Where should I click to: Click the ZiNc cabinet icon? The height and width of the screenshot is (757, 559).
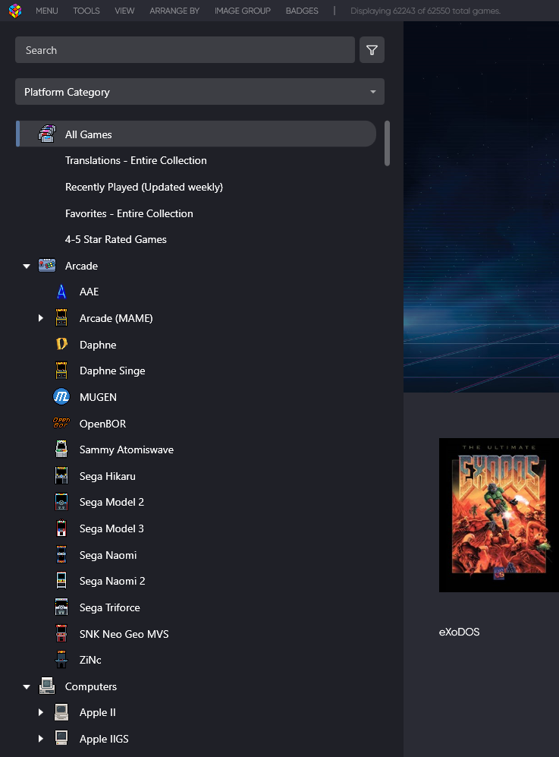coord(61,660)
